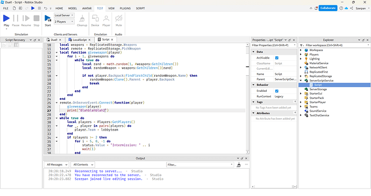Fold the code block at line 25
371x196 pixels.
(56, 103)
